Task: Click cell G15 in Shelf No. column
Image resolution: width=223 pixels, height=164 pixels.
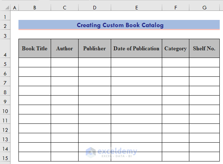Action: coord(205,157)
